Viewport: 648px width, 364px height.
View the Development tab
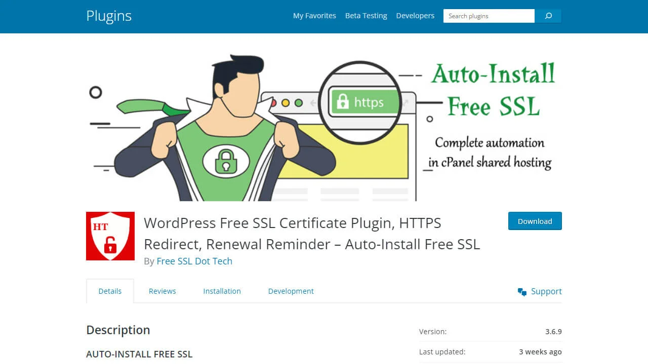(x=291, y=291)
